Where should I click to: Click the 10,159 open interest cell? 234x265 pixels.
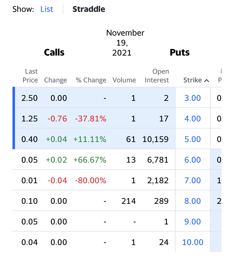[155, 139]
